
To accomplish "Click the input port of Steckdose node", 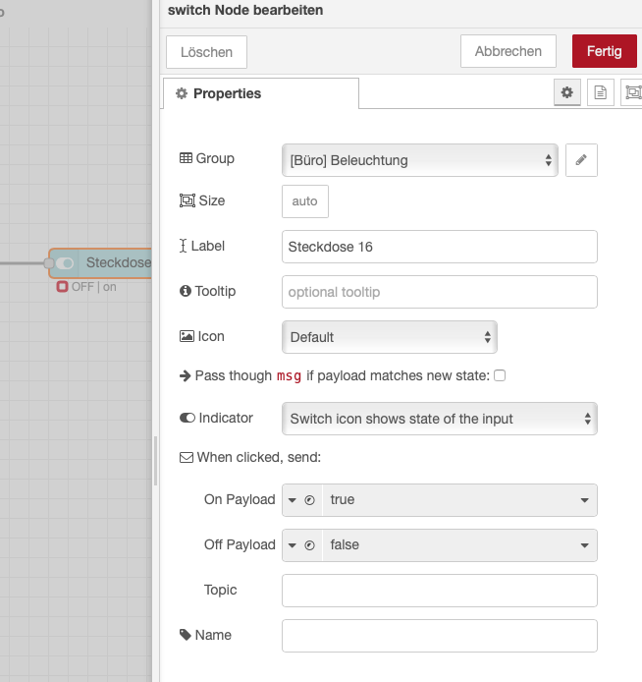I will 49,263.
